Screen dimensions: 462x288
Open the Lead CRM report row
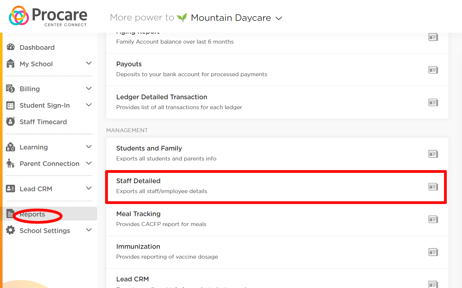277,278
